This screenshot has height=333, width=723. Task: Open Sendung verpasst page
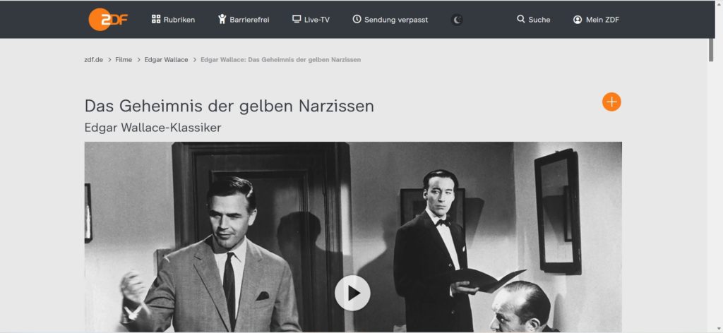(x=390, y=19)
